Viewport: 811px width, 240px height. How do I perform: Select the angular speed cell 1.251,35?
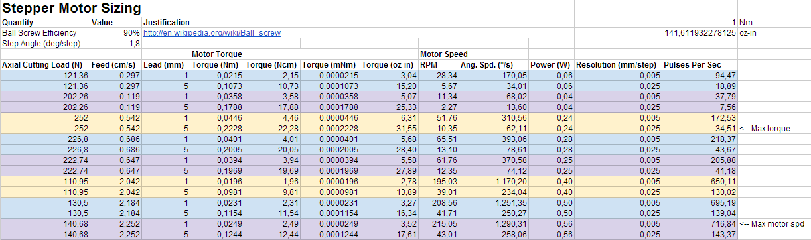coord(493,202)
